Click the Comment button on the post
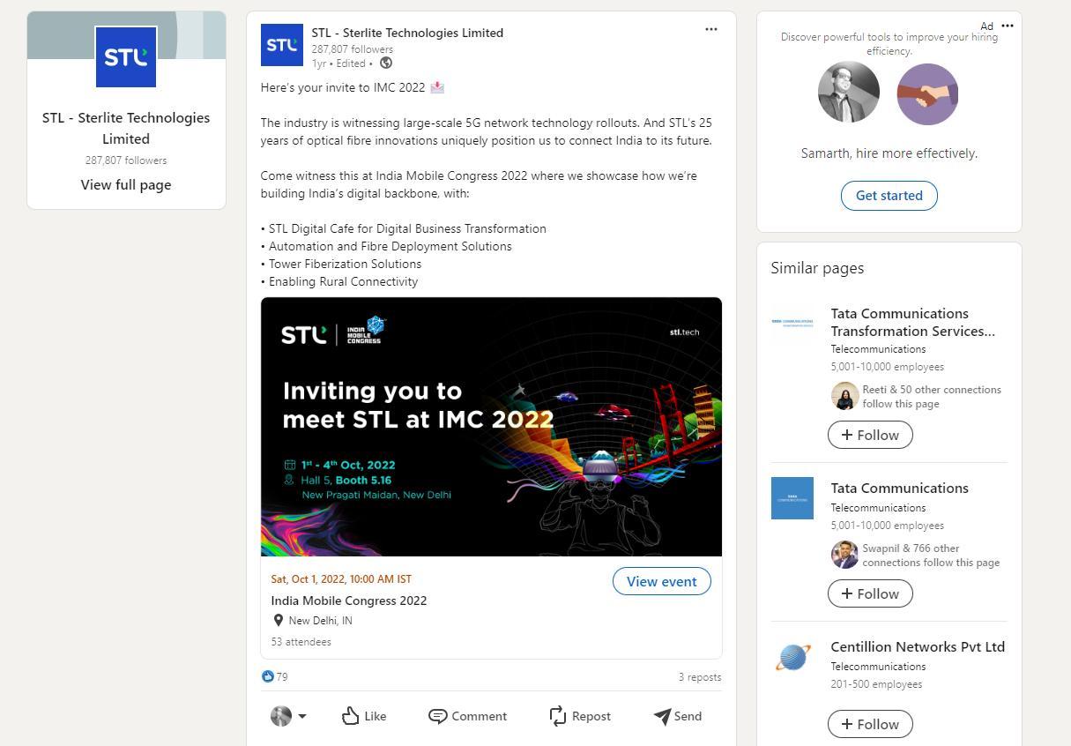 (467, 716)
